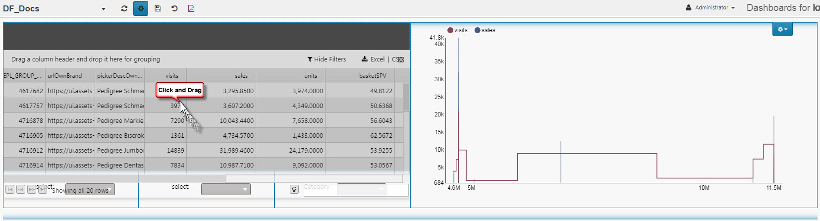Click the table's vertical scrollbar thumb

[406, 97]
